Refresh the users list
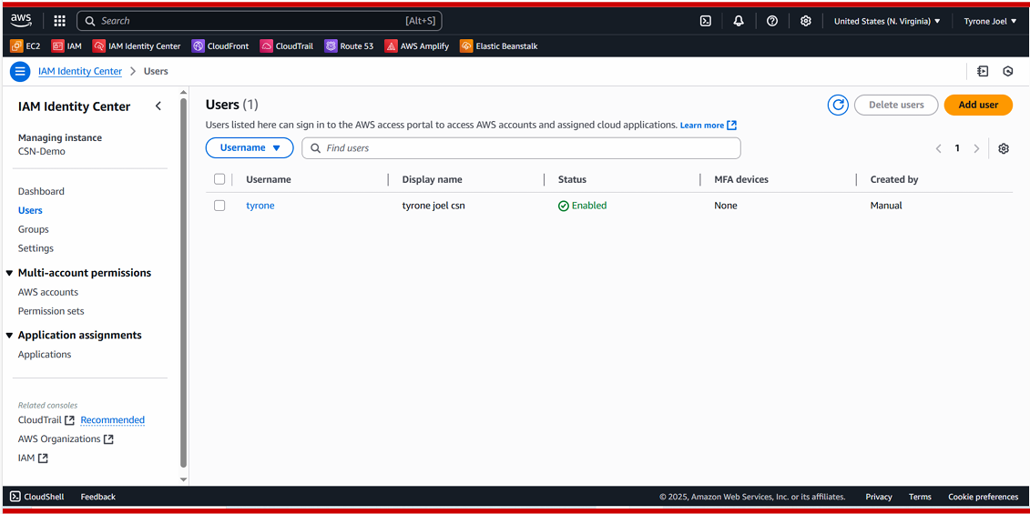 click(x=838, y=105)
